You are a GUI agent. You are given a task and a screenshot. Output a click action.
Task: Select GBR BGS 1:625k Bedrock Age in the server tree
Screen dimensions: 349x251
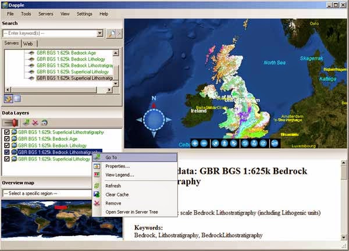pos(66,53)
